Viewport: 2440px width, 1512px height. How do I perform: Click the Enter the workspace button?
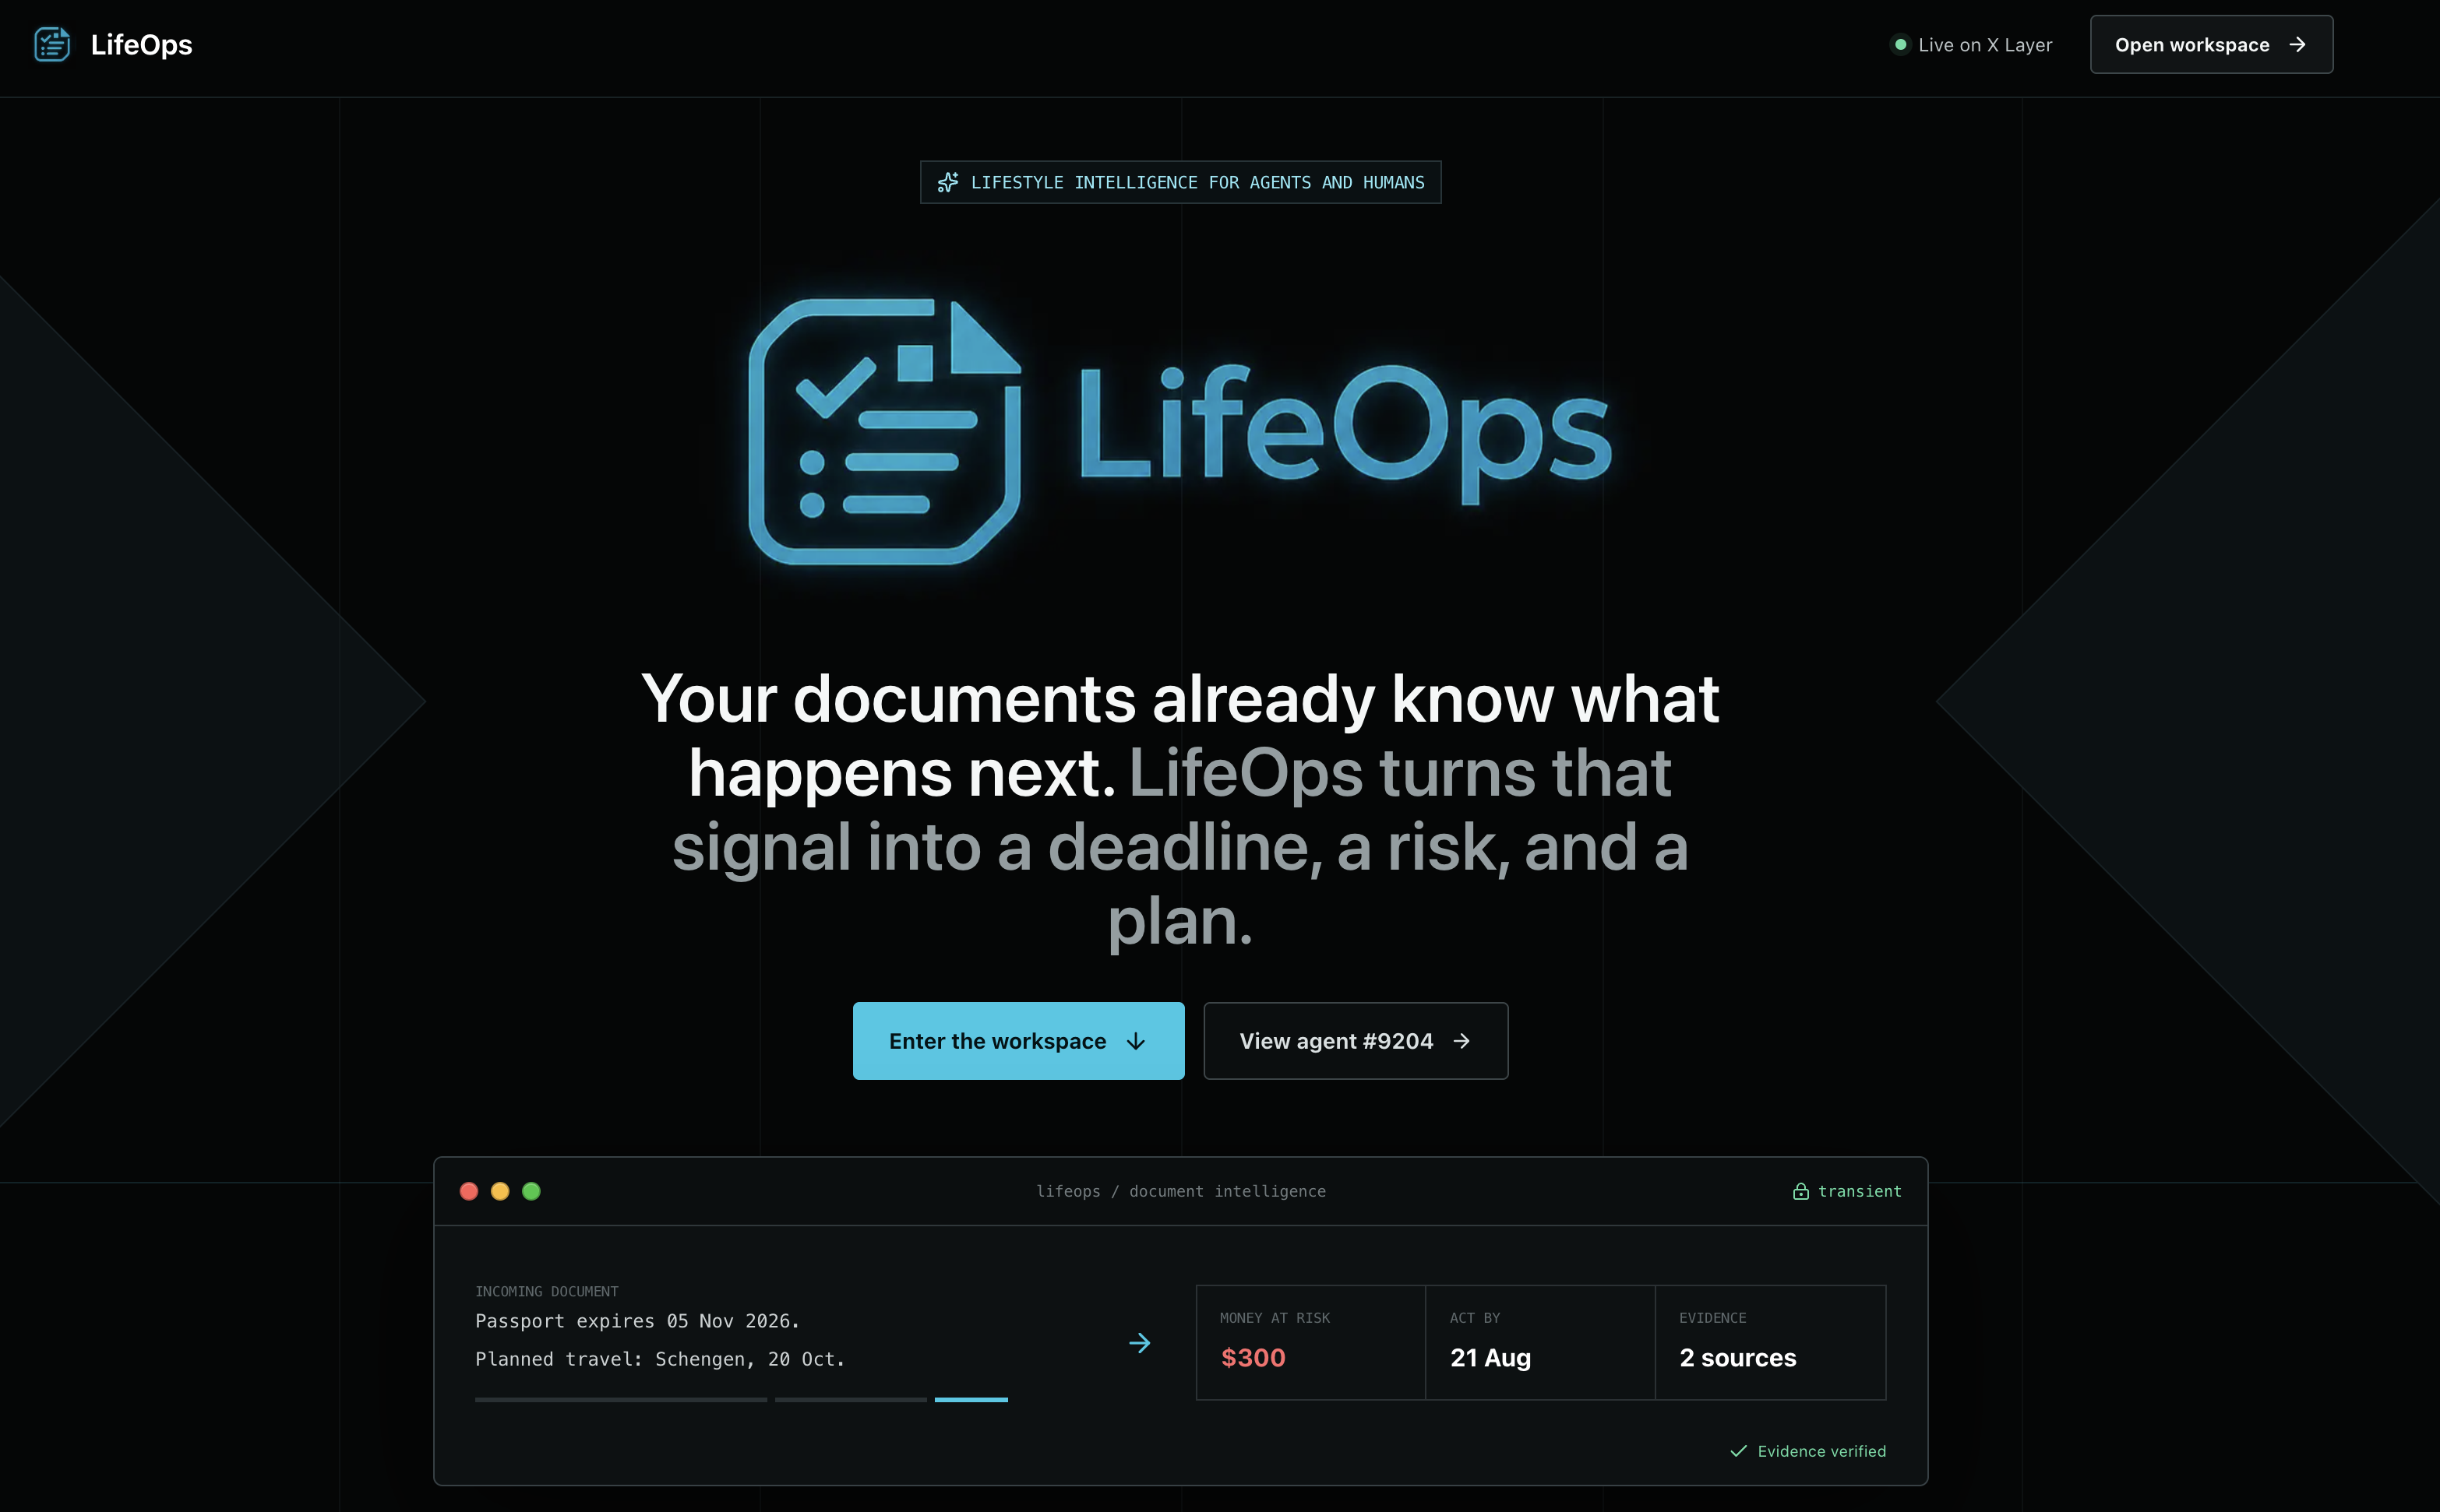click(x=1018, y=1041)
